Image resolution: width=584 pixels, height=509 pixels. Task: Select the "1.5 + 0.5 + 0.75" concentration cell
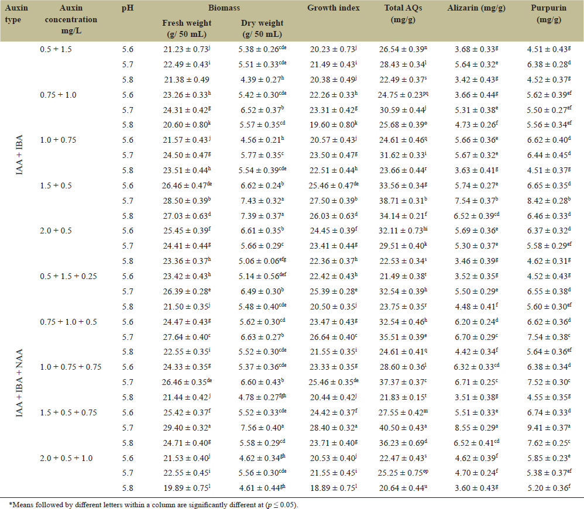click(69, 412)
